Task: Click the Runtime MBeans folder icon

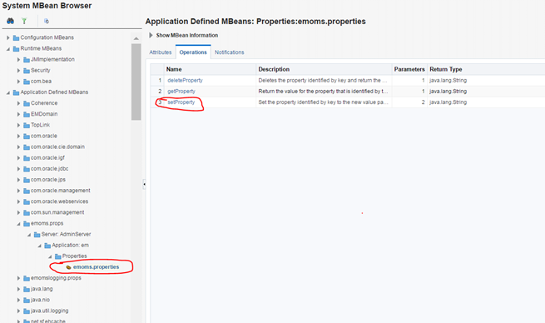Action: pyautogui.click(x=16, y=48)
